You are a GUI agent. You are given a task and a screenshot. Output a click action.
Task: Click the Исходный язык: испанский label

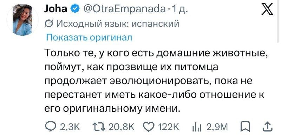click(118, 24)
